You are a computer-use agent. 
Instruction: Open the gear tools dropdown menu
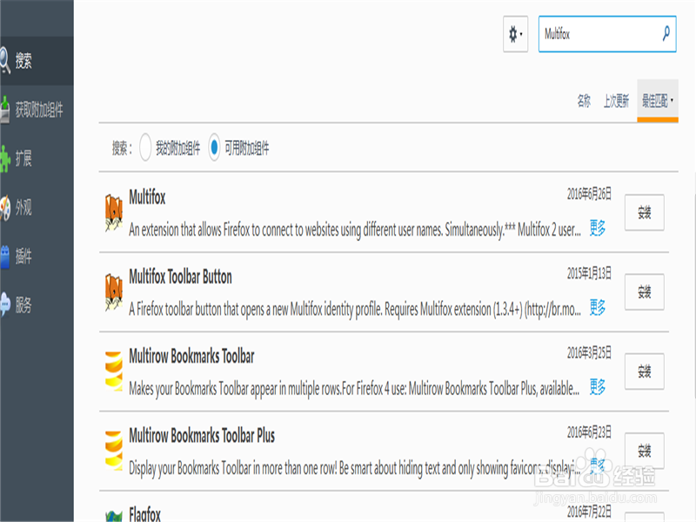[x=515, y=34]
